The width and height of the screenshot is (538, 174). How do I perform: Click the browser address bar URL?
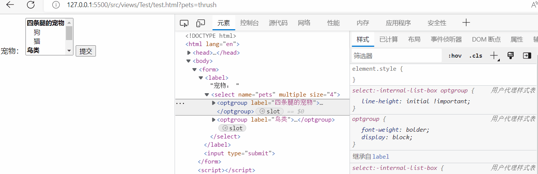point(142,5)
